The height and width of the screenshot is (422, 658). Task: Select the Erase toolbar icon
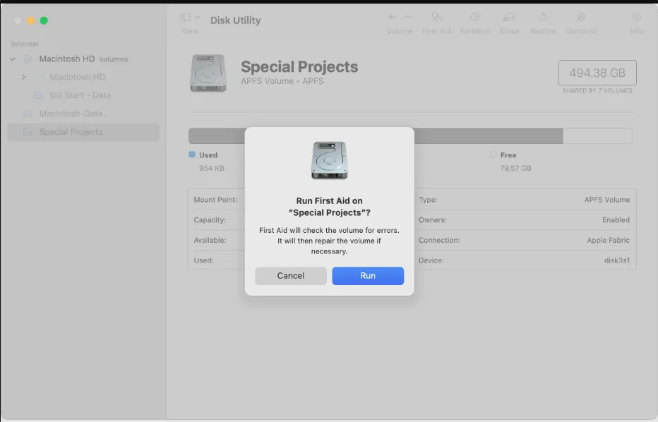[x=509, y=17]
